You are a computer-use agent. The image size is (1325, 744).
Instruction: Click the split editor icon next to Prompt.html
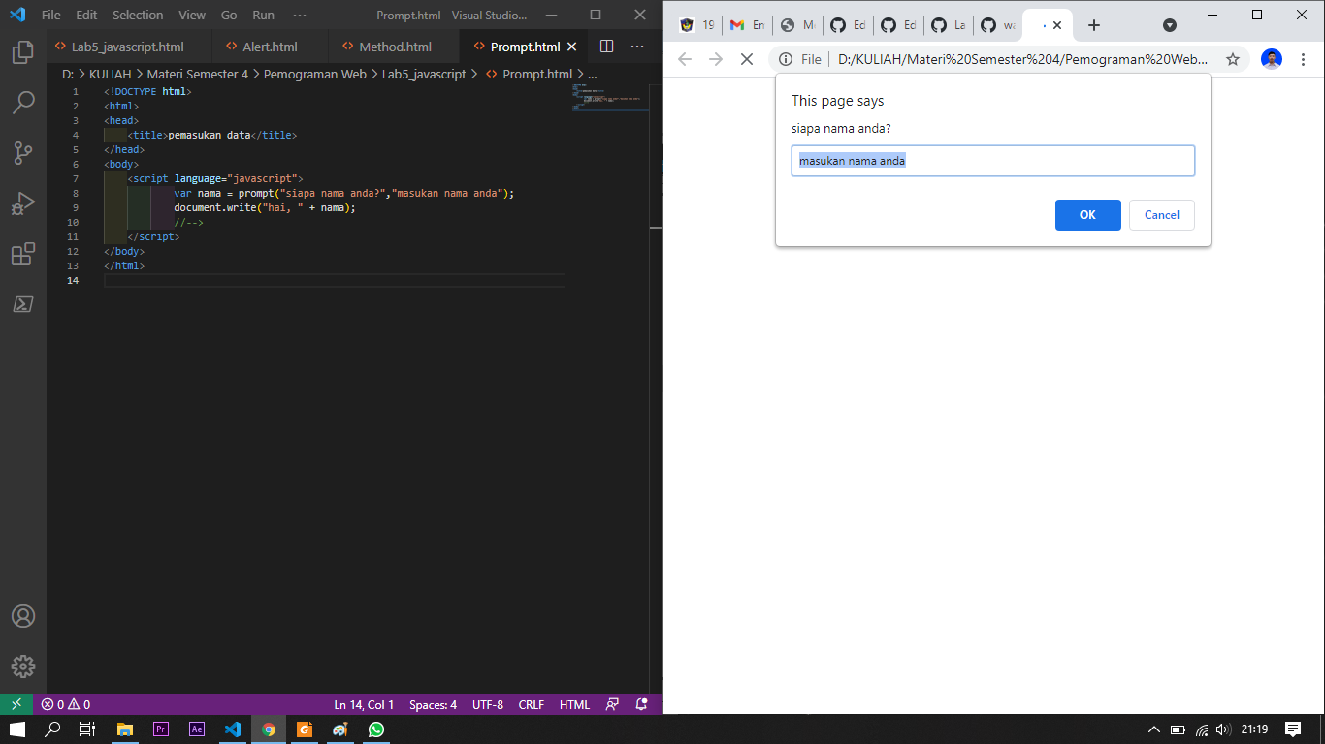point(605,46)
